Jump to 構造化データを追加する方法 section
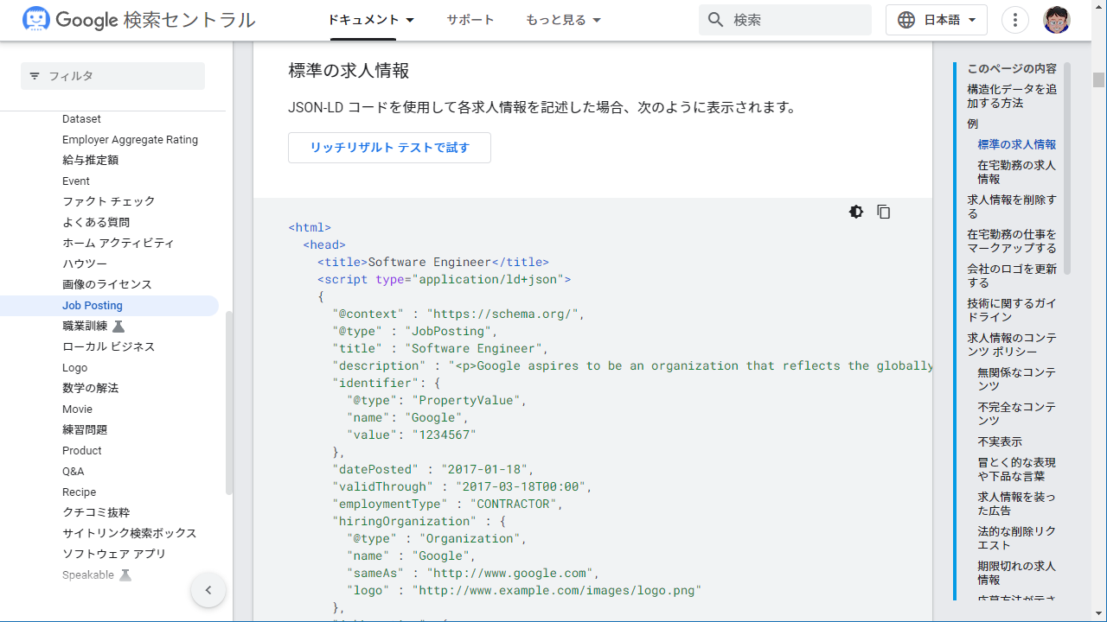This screenshot has width=1107, height=622. [1012, 96]
